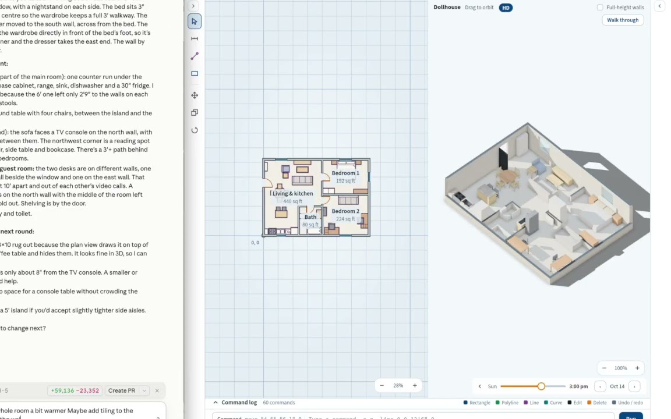Enable the Full-height walls checkbox
671x419 pixels.
coord(600,7)
